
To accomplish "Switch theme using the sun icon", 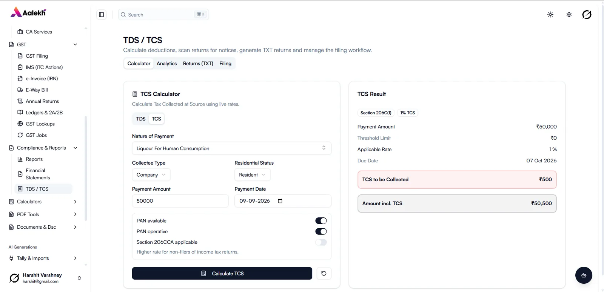I will 550,15.
